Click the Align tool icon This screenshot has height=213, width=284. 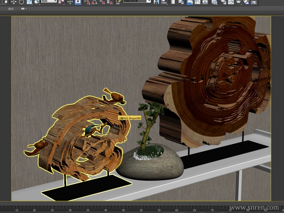coord(164,2)
